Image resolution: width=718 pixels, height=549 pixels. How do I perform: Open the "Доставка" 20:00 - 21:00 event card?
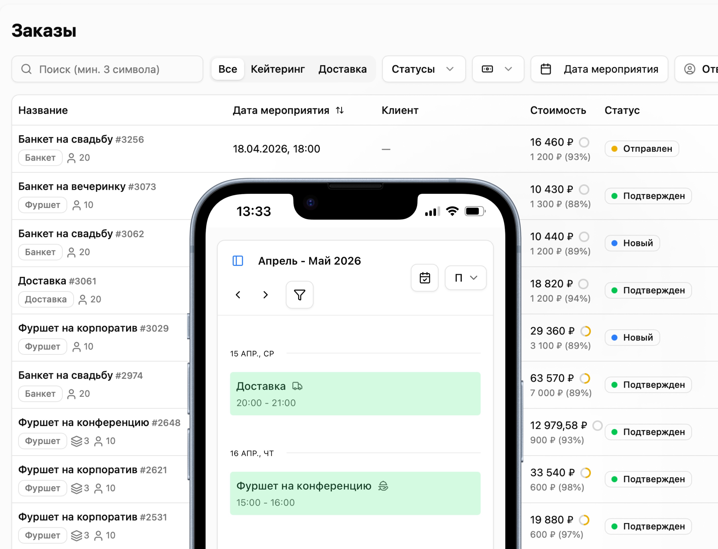pyautogui.click(x=355, y=393)
